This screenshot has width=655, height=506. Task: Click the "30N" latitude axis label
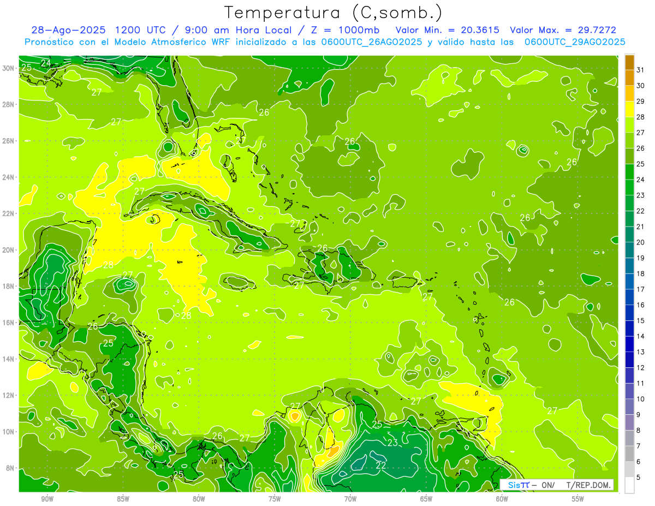[x=8, y=68]
